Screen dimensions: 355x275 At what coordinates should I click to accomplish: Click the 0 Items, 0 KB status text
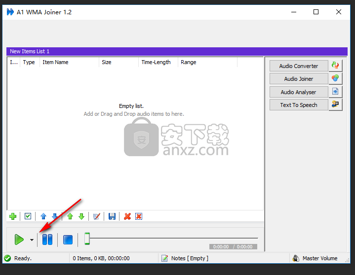pyautogui.click(x=101, y=258)
